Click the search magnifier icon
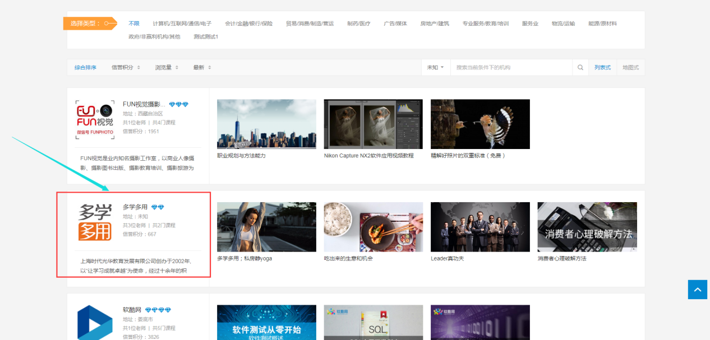Viewport: 710px width, 340px height. (580, 68)
